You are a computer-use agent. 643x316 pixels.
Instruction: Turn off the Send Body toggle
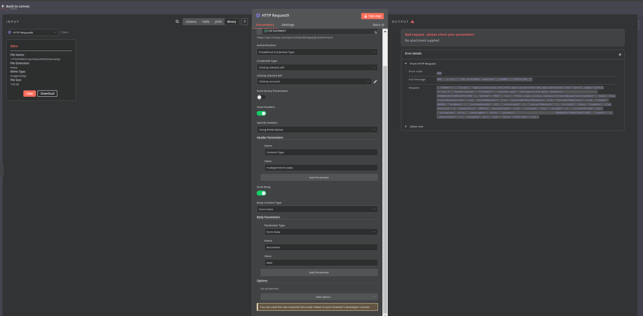(x=261, y=193)
